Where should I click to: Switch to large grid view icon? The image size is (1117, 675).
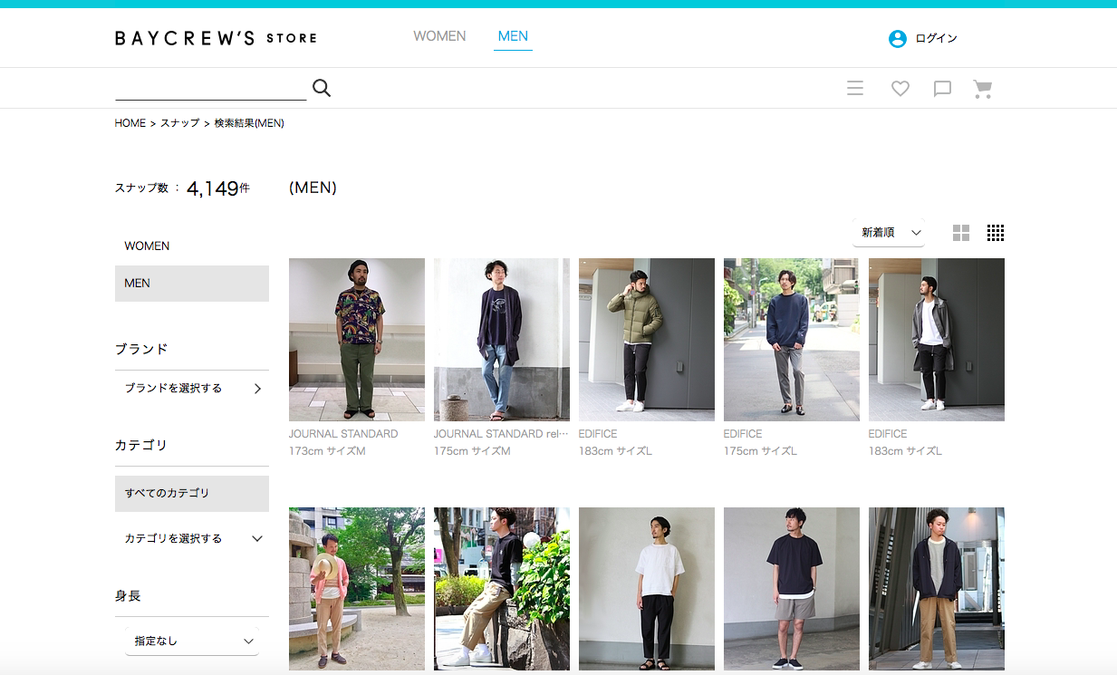click(961, 233)
